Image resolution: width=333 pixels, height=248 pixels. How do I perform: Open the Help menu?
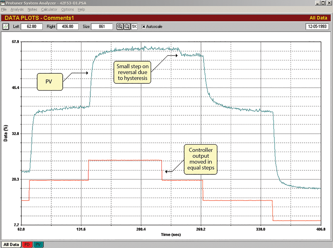pyautogui.click(x=81, y=10)
